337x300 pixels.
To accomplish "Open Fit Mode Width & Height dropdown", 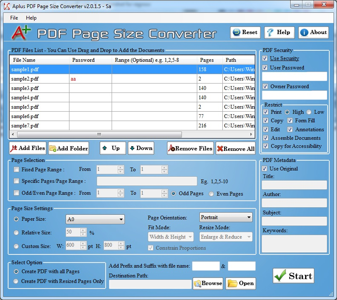I will [171, 237].
